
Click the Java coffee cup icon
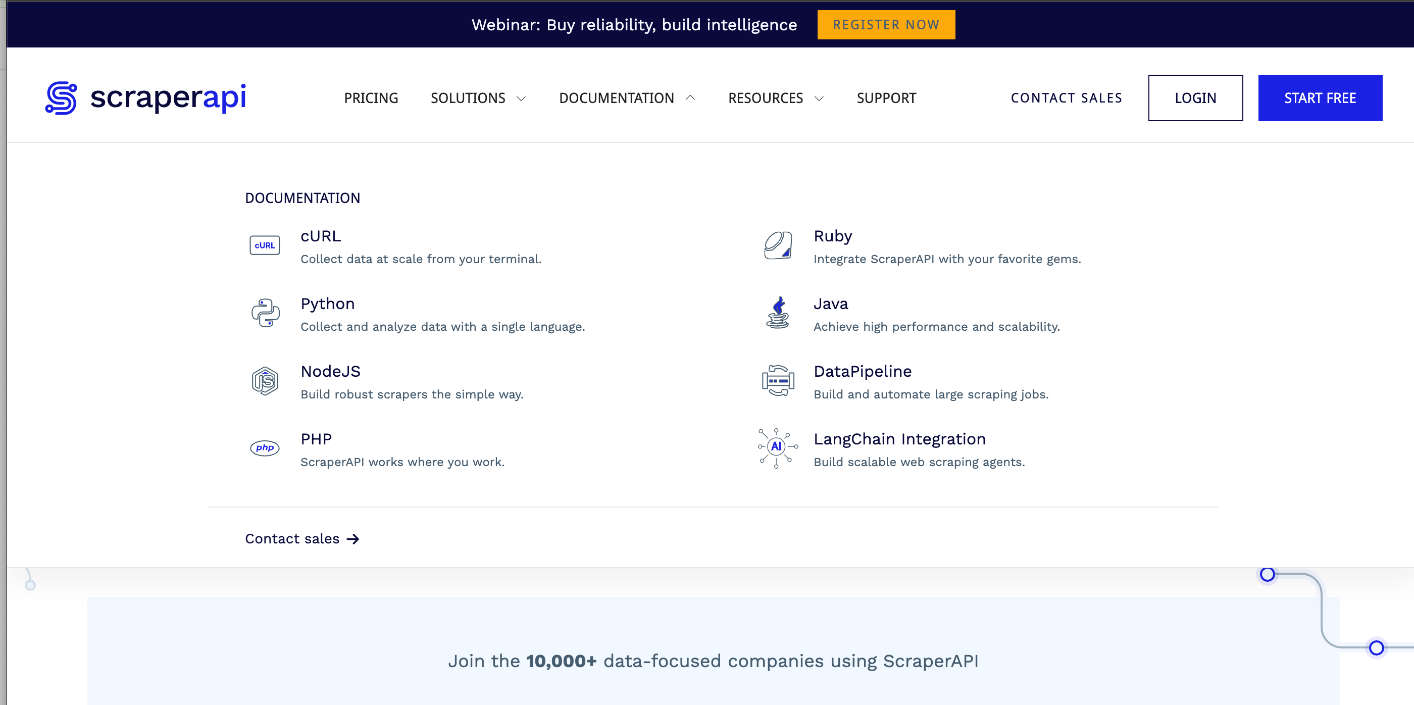[778, 313]
